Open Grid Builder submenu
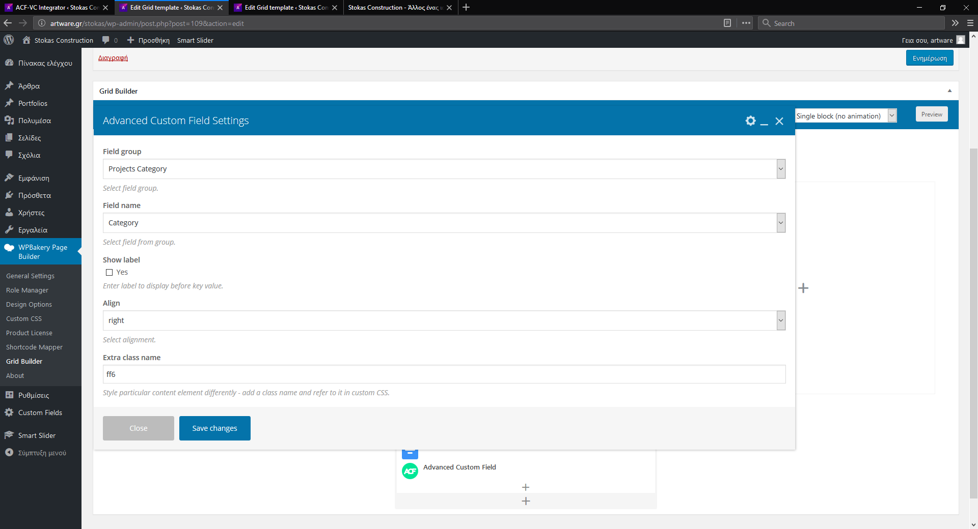Screen dimensions: 978x529 coord(24,361)
